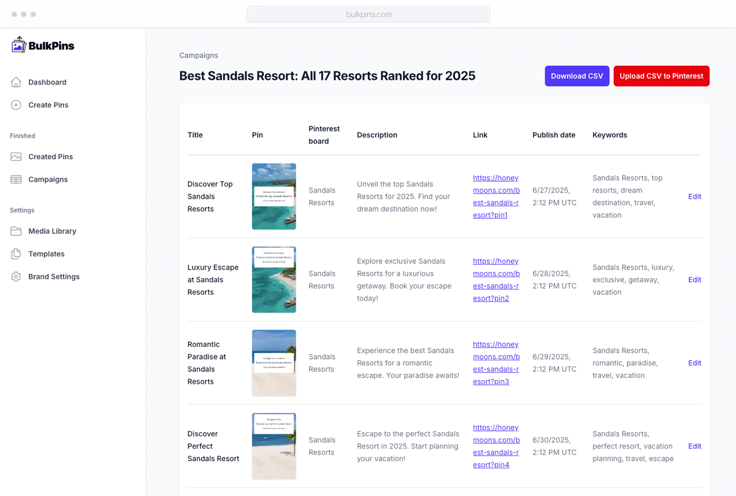736x496 pixels.
Task: Click publish date 6/28/2025, 2:12 PM UTC
Action: 554,280
